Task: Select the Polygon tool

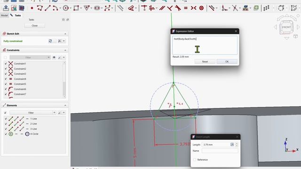Action: click(x=87, y=8)
